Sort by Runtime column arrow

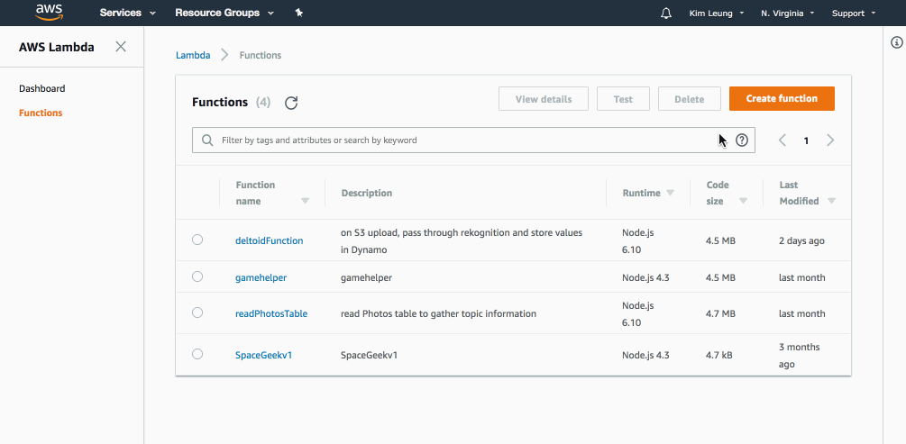(x=670, y=193)
